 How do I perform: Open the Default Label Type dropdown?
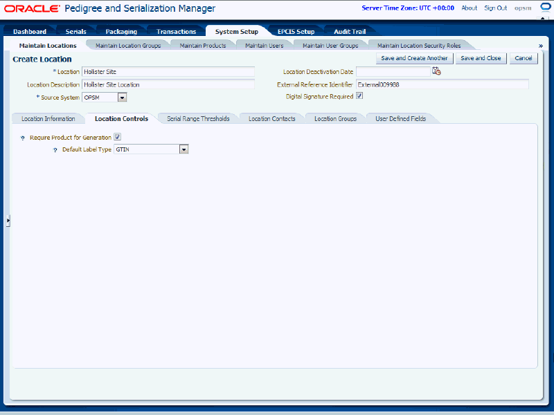[184, 149]
